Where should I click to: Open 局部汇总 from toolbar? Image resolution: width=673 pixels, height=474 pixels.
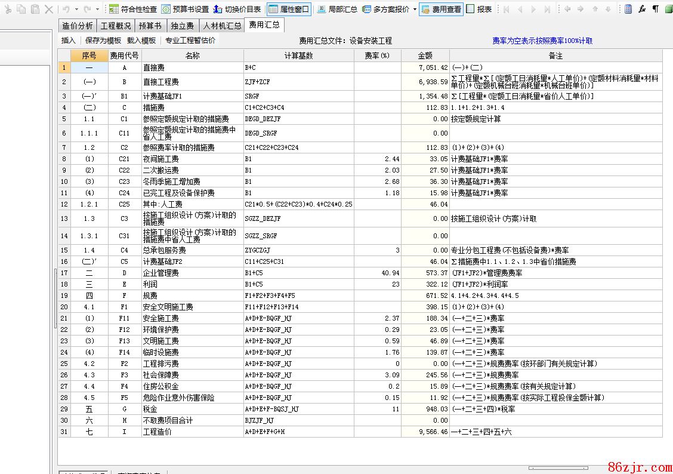[x=337, y=9]
